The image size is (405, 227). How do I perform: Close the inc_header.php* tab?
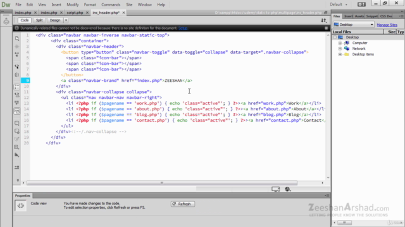click(124, 13)
